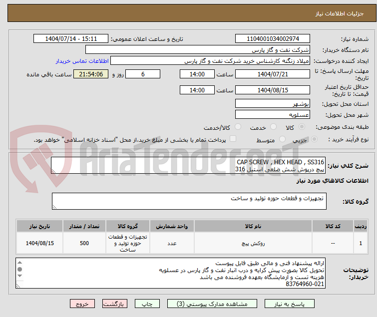The width and height of the screenshot is (377, 317).
Task: Click the price validity time field 14:00
Action: tap(197, 90)
